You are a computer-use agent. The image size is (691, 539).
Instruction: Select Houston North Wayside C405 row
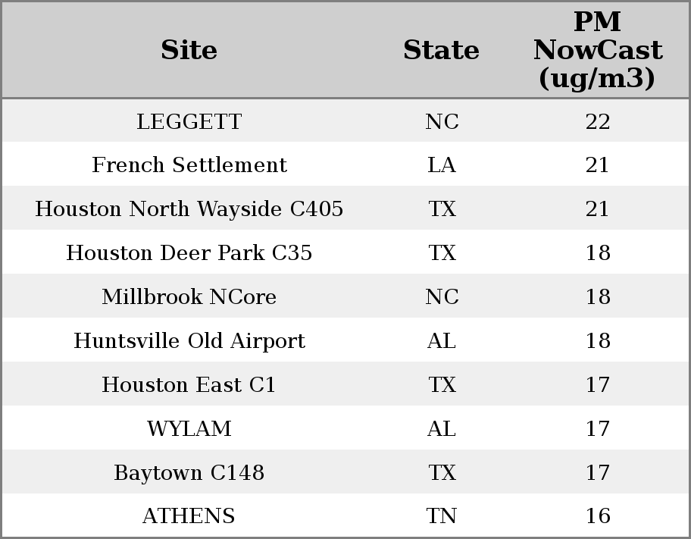[x=189, y=209]
